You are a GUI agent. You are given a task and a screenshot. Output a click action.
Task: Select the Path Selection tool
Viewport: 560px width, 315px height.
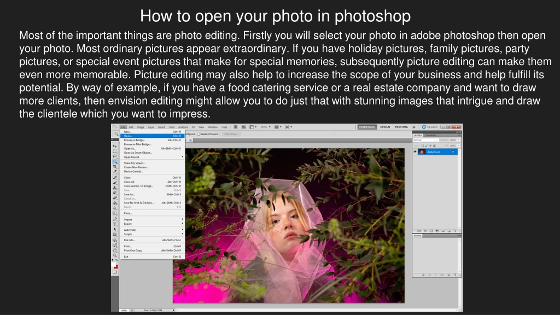pyautogui.click(x=115, y=229)
